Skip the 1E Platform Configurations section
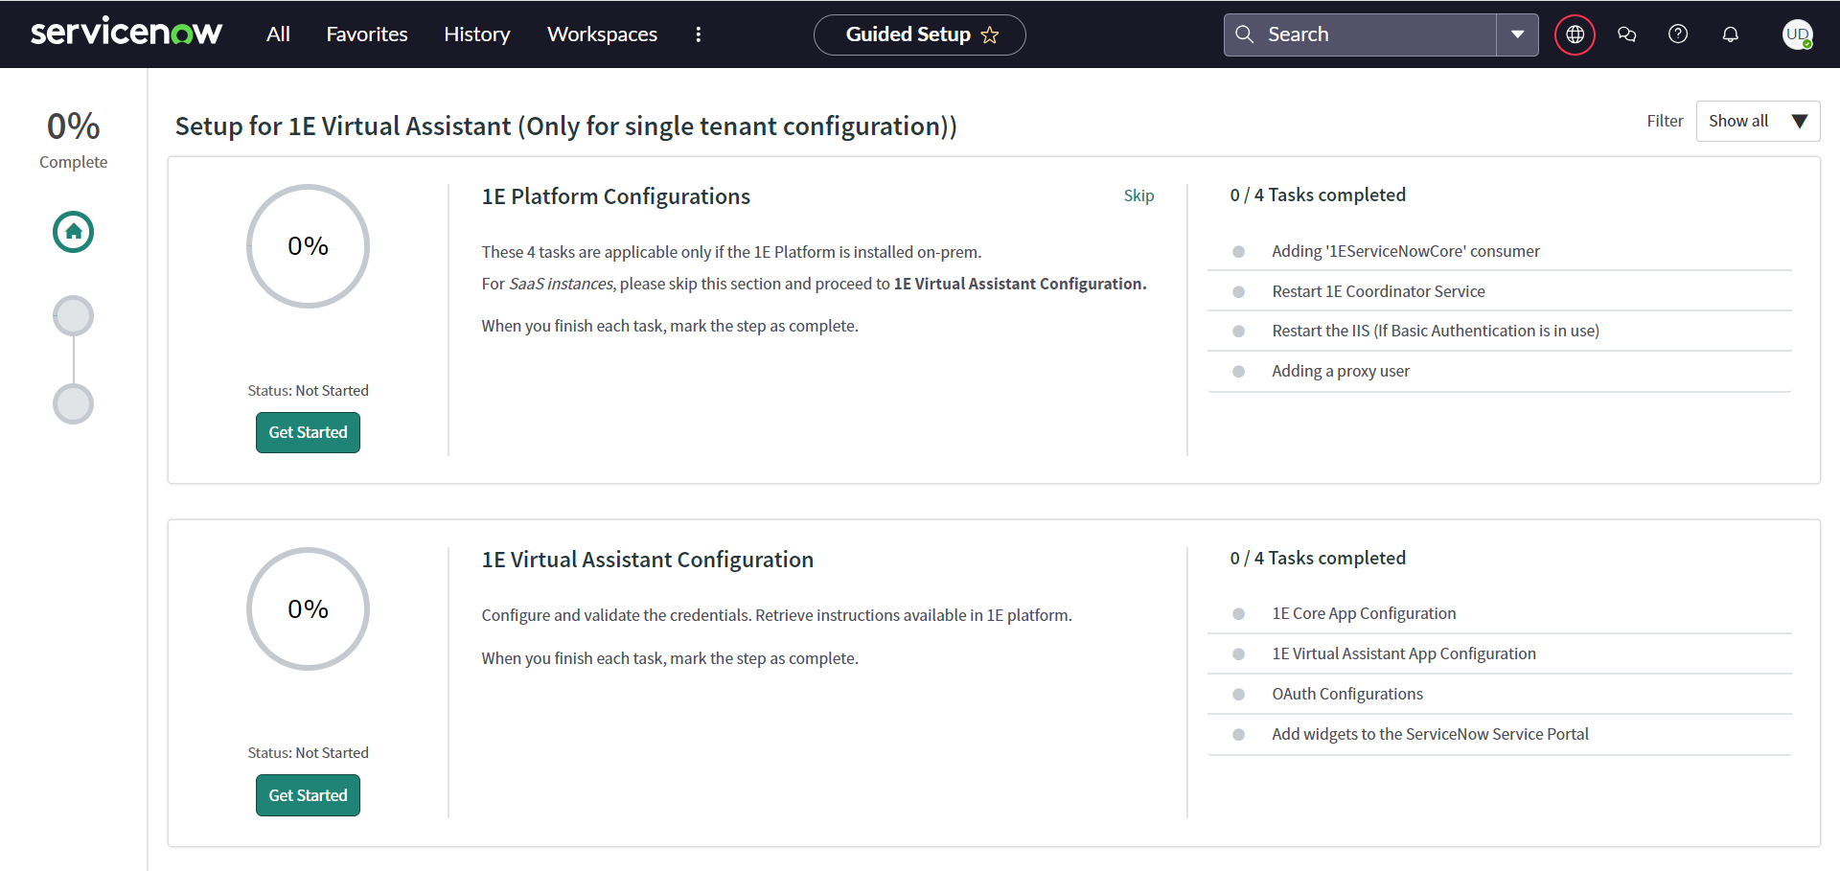Image resolution: width=1840 pixels, height=871 pixels. [1138, 195]
